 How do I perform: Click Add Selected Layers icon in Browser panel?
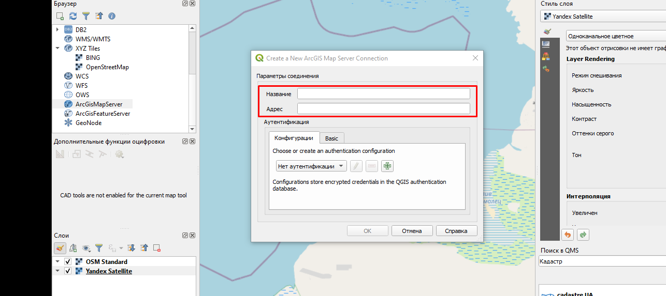click(60, 16)
